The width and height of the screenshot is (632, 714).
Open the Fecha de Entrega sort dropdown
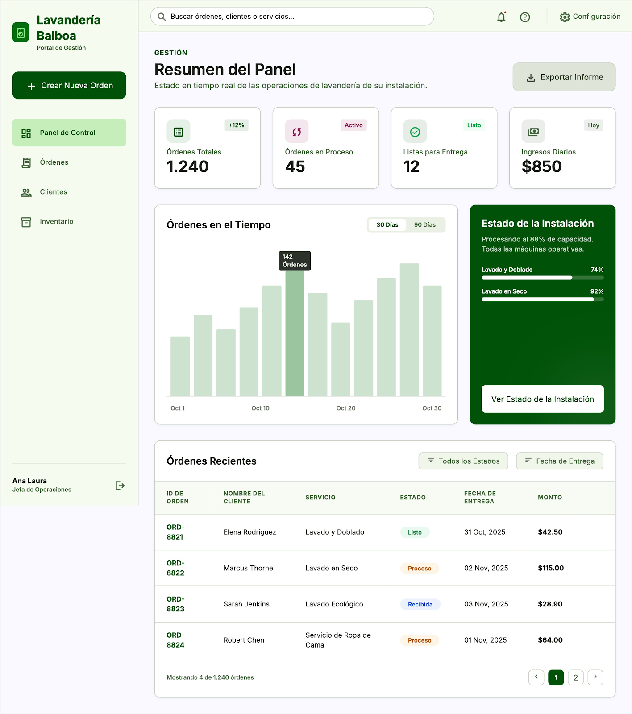[x=560, y=461]
